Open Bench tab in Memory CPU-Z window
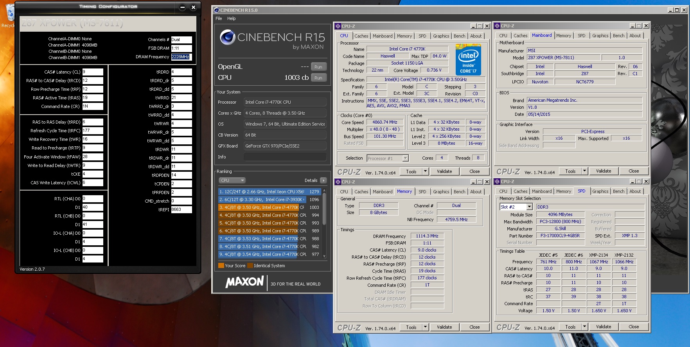Screen dimensions: 690x347 tap(459, 192)
